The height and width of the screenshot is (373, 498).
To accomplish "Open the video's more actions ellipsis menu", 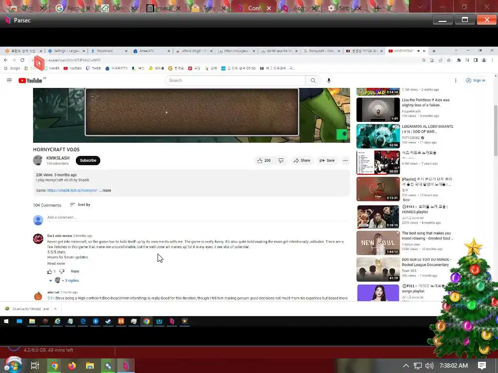I will 345,160.
